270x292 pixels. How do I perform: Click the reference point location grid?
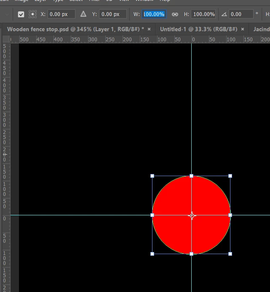(x=32, y=14)
